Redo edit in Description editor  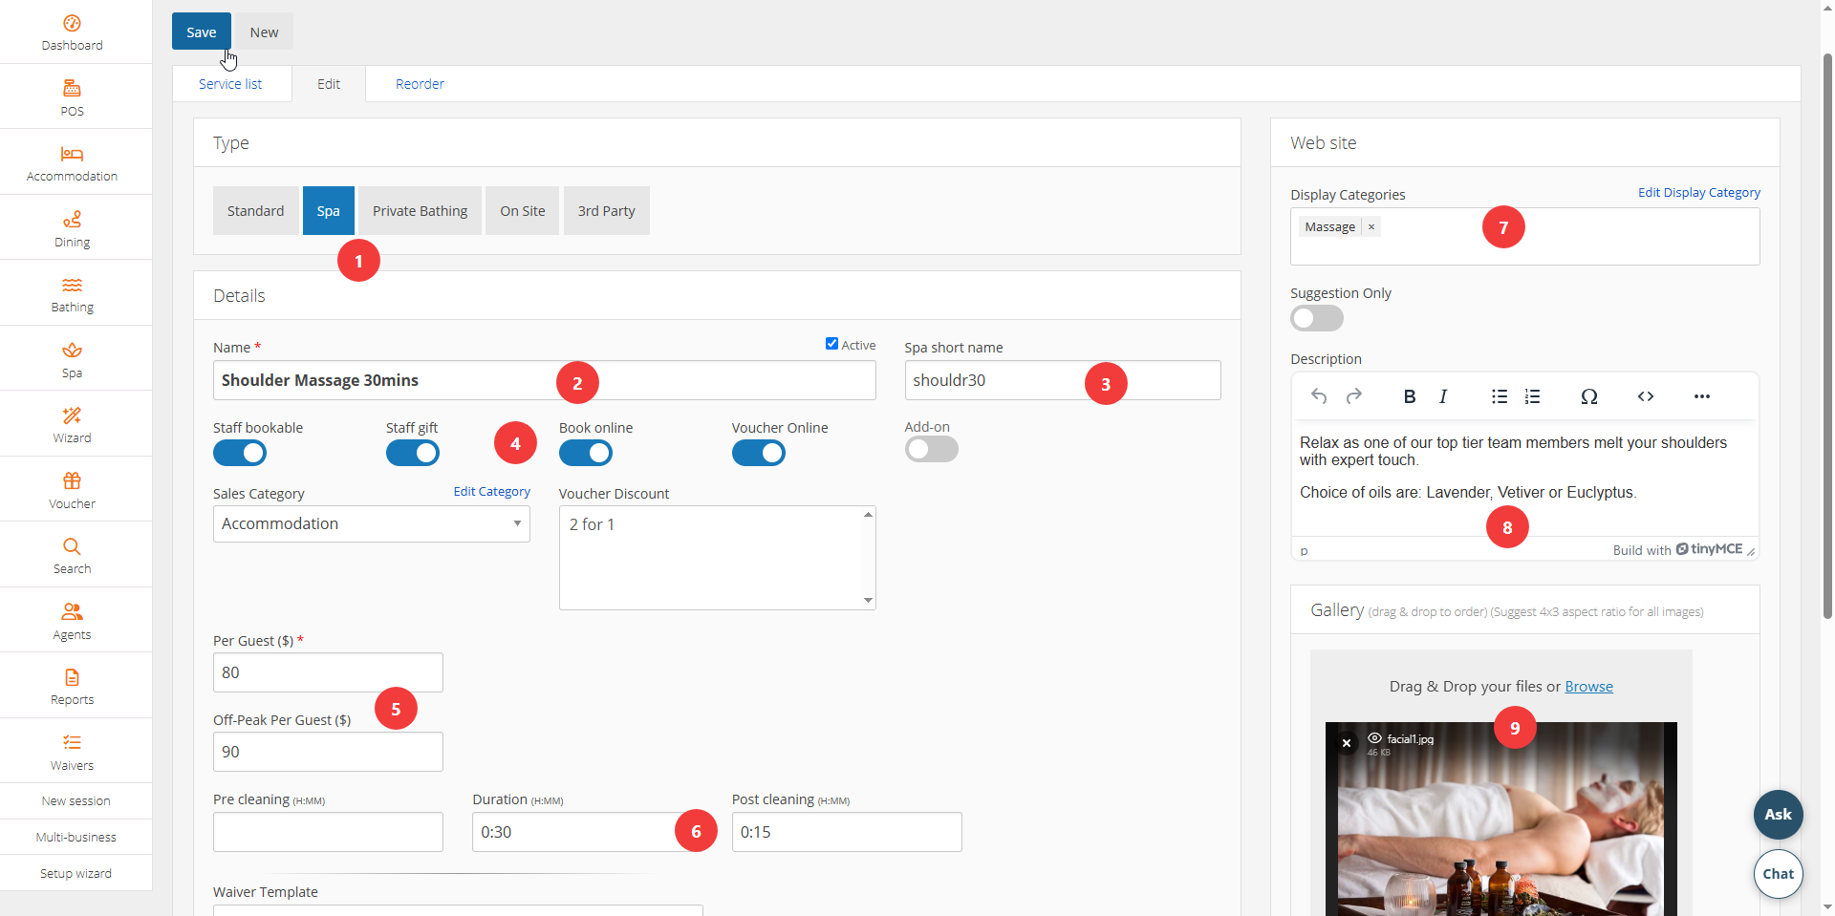click(x=1354, y=396)
